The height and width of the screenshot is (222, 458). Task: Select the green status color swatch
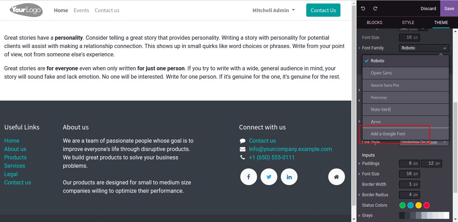403,205
